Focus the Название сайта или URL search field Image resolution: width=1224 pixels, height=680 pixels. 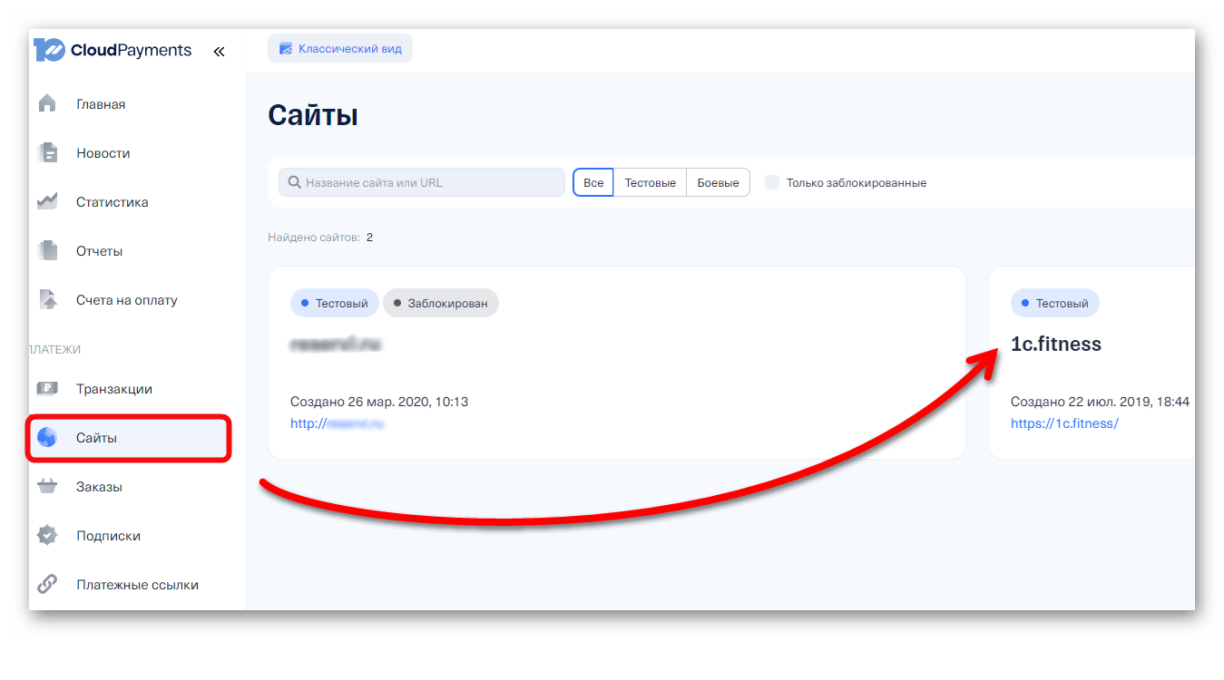point(422,182)
